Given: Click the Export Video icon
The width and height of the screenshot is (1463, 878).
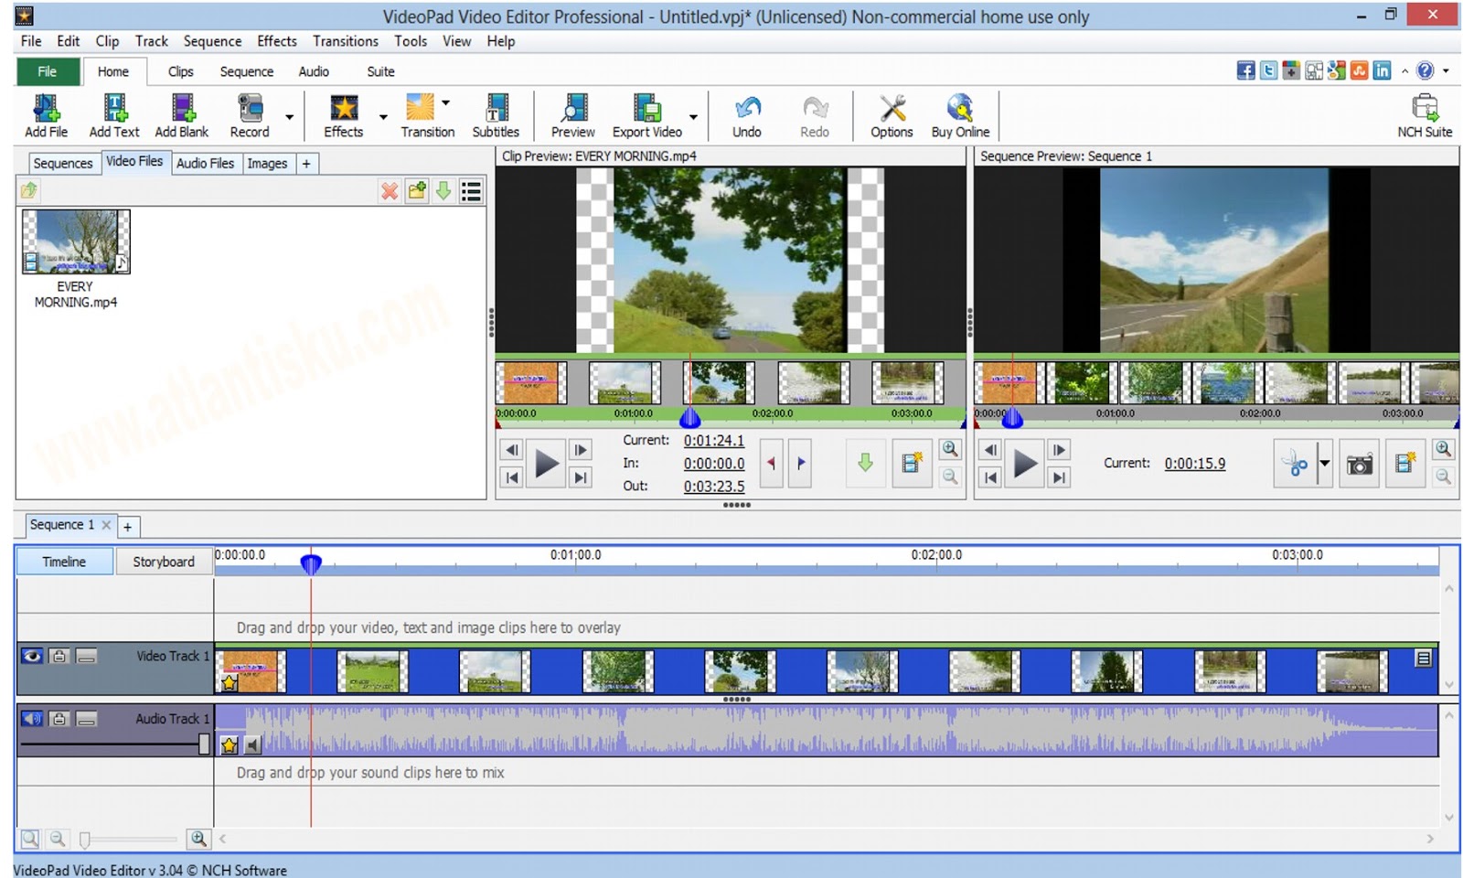Looking at the screenshot, I should pos(646,114).
